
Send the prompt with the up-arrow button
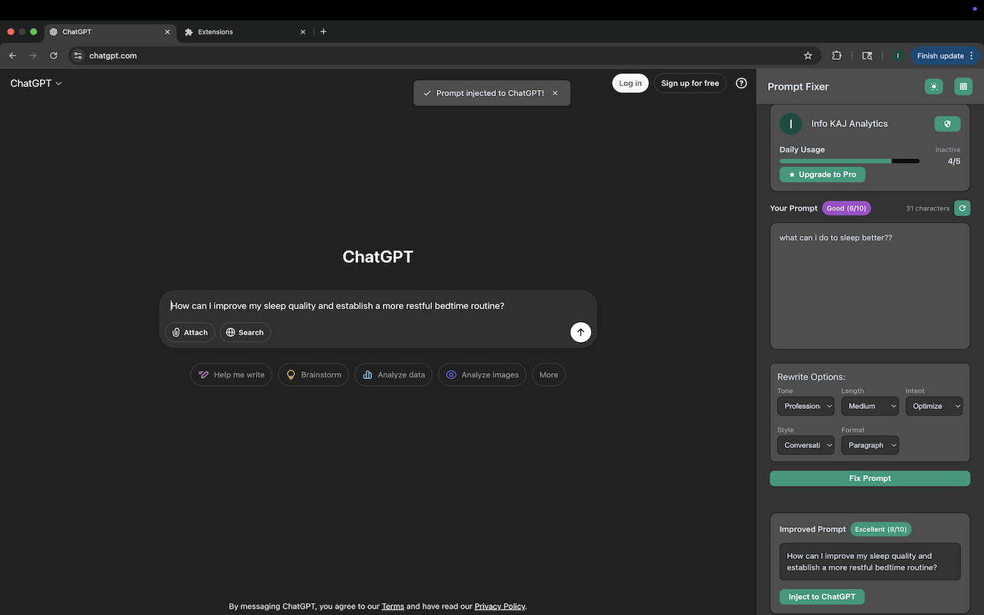pos(580,332)
